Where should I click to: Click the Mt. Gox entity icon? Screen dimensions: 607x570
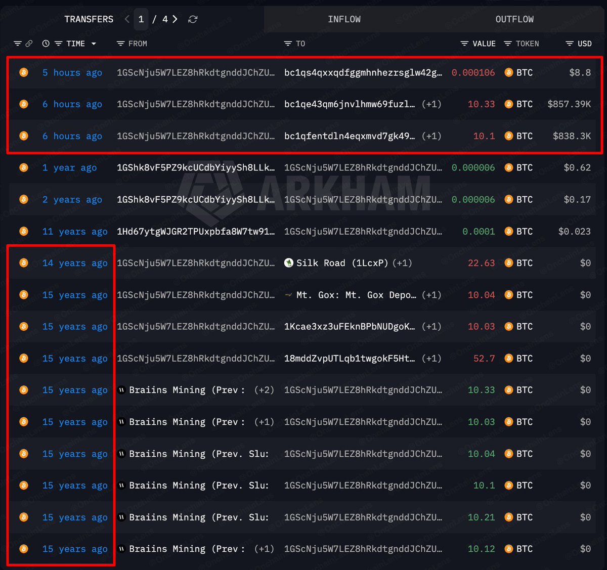click(289, 295)
